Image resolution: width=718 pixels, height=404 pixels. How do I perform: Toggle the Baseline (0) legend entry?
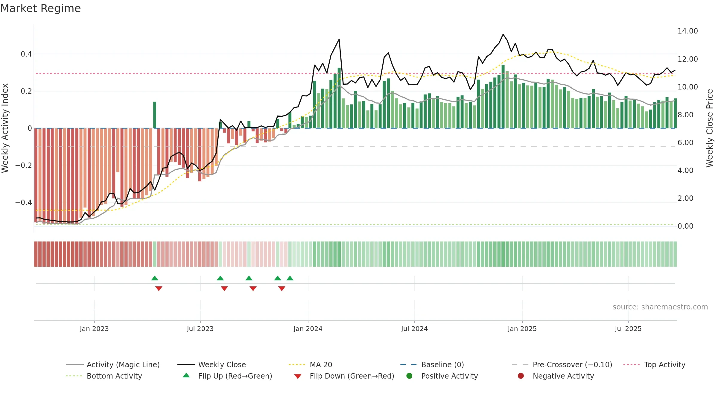coord(432,364)
